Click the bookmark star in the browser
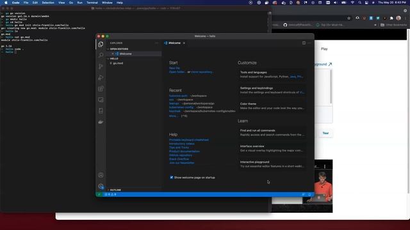Screen dimensions: 410x230 point(348,18)
